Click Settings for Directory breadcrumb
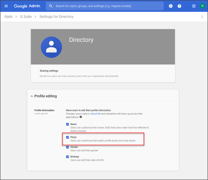 click(57, 17)
